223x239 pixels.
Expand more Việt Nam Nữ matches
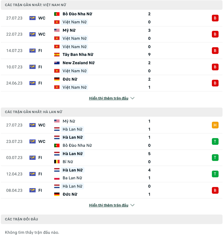(x=111, y=98)
